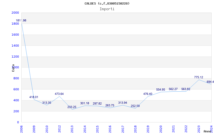Click the Euro y-axis title

[x=13, y=68]
